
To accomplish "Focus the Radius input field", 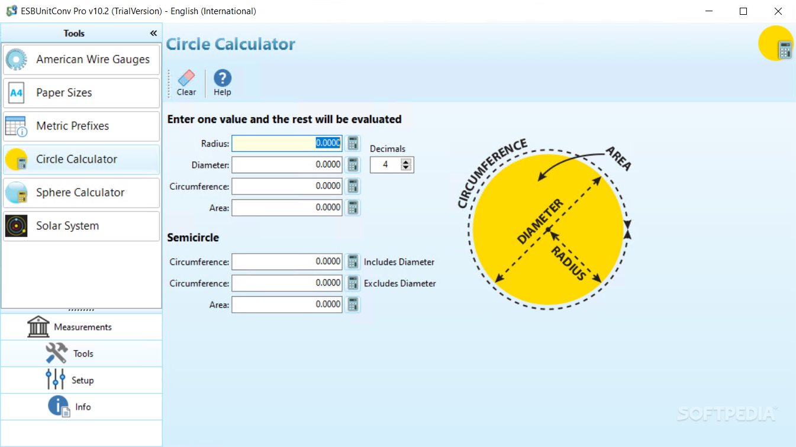I will coord(287,143).
